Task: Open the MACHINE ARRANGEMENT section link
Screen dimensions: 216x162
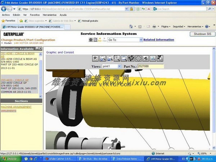Action: [16, 107]
